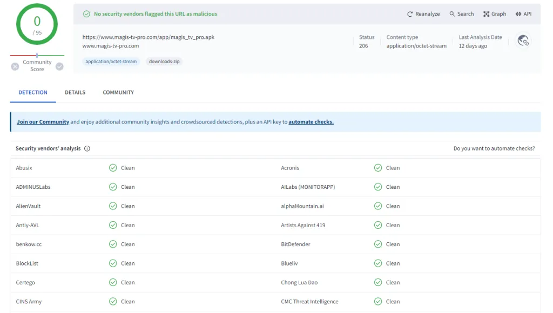
Task: Click the www.magis-tv-pro.com domain text
Action: point(111,46)
